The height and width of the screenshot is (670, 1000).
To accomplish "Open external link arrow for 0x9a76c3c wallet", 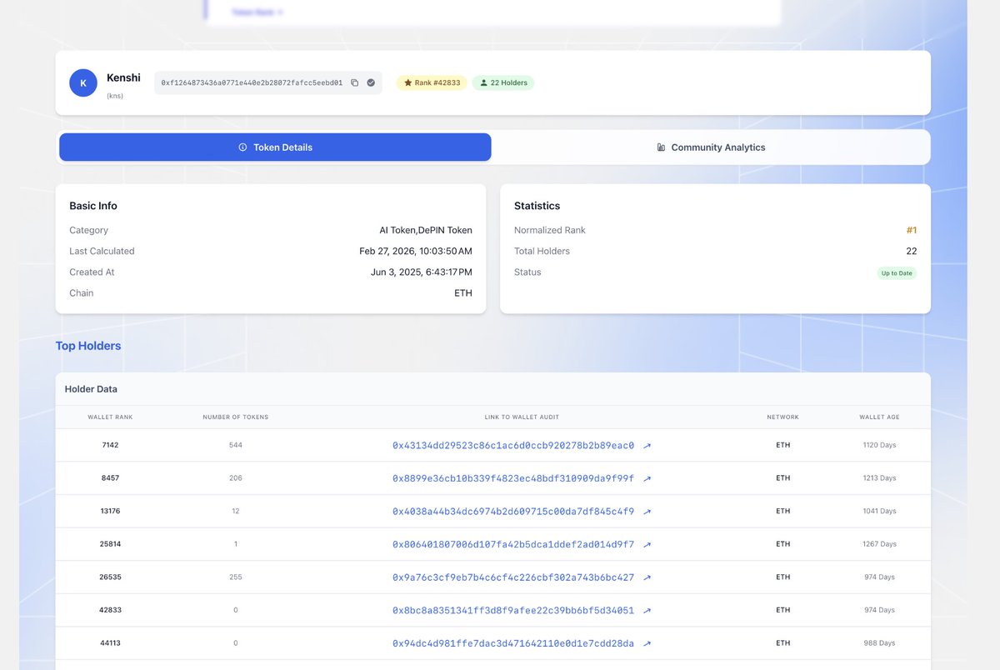I will 647,577.
